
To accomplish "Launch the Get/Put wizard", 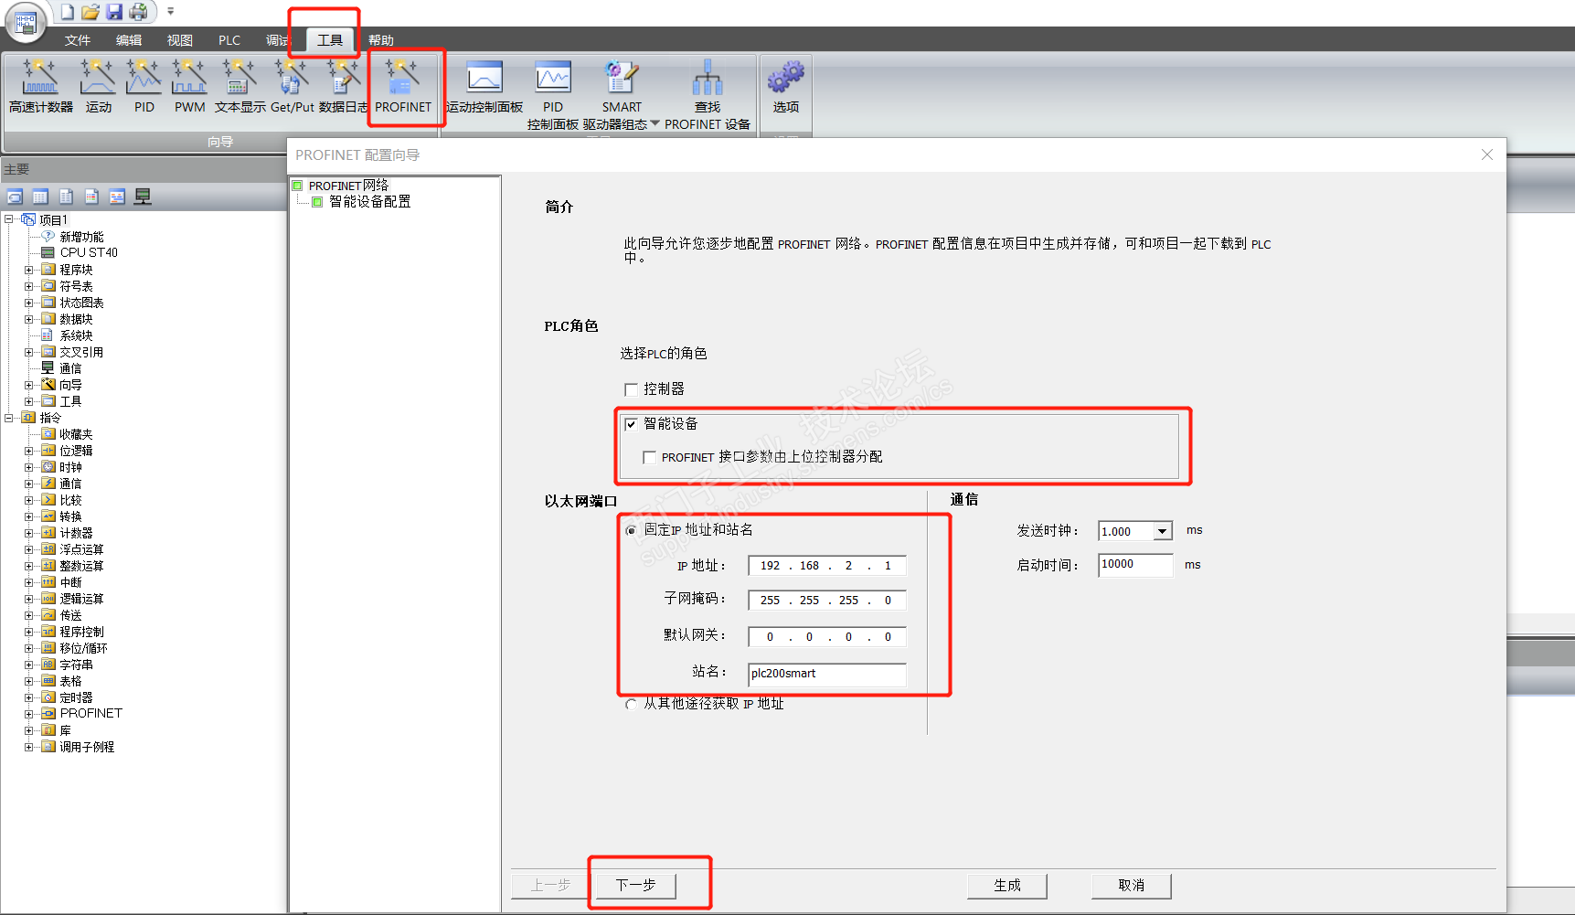I will click(x=292, y=87).
